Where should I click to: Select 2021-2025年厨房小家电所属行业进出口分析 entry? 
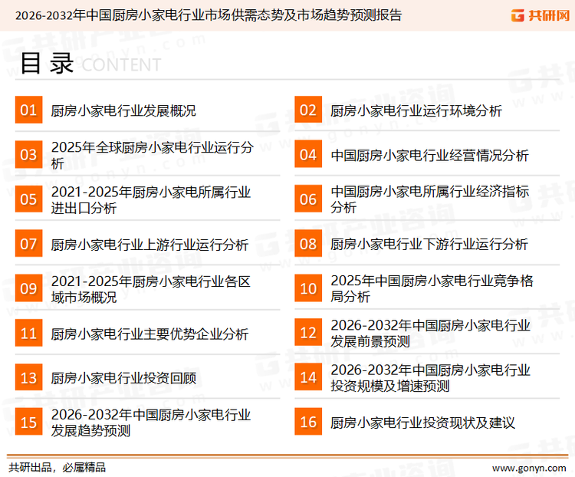coord(151,199)
